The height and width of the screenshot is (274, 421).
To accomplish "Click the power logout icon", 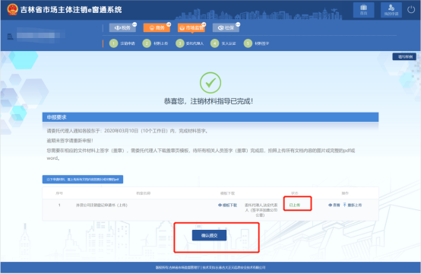I will (411, 10).
